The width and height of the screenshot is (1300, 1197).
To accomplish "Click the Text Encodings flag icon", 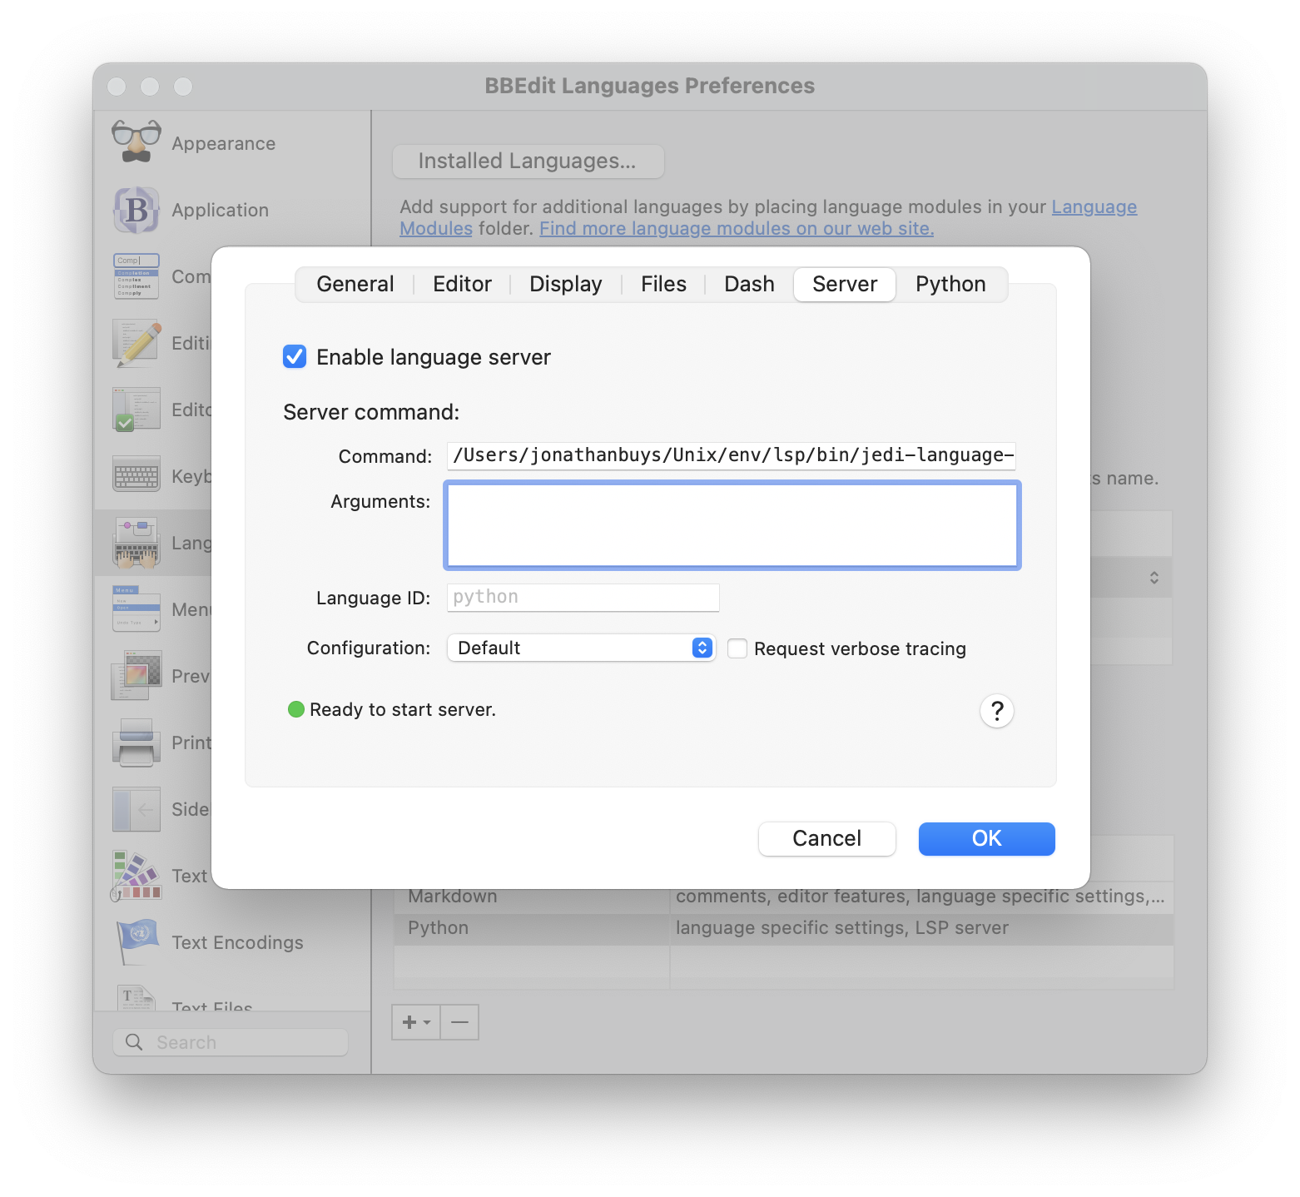I will pos(135,941).
